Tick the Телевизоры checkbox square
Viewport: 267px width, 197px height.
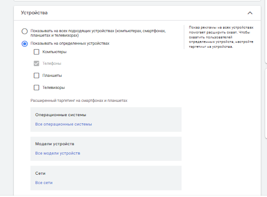[36, 88]
